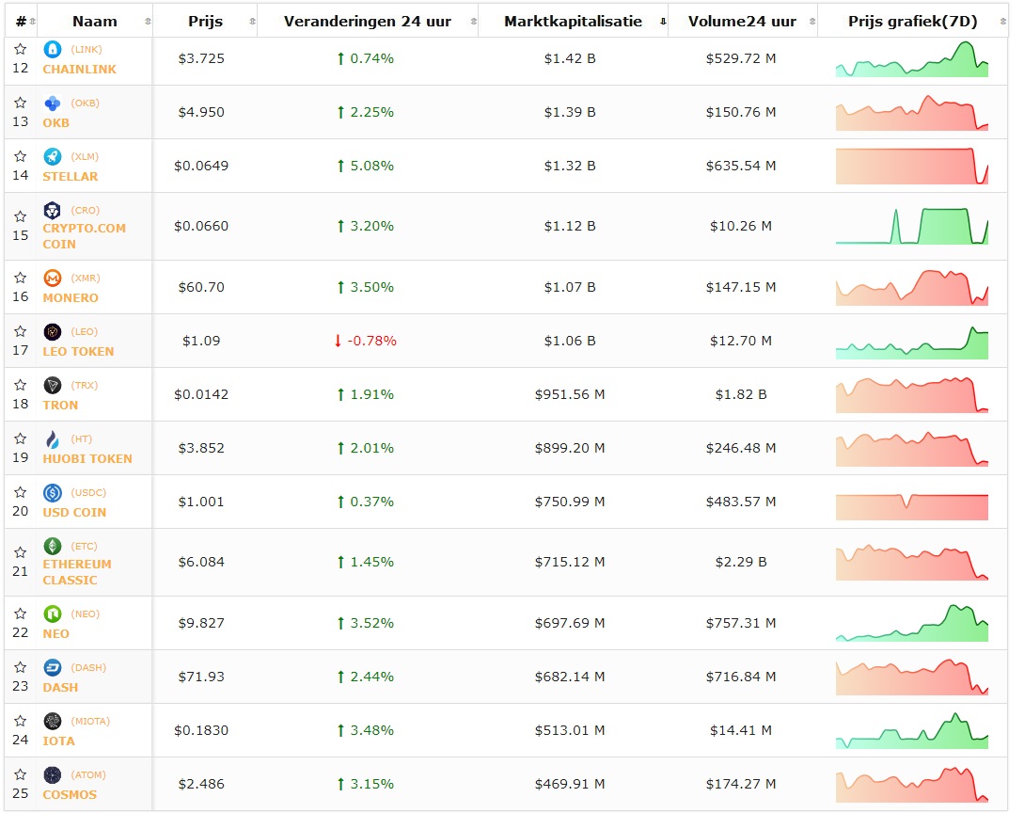Click the NEO green logo icon
1024x813 pixels.
(53, 614)
